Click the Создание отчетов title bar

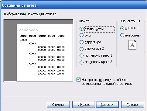[x=73, y=5]
